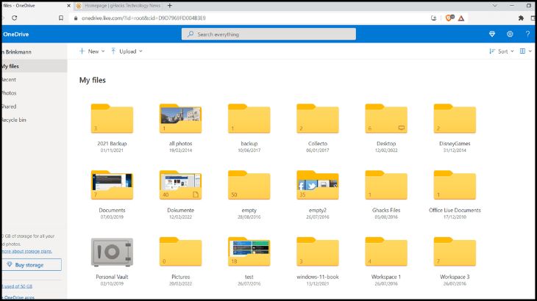The image size is (537, 301).
Task: Open the view options grid dropdown
Action: (525, 51)
